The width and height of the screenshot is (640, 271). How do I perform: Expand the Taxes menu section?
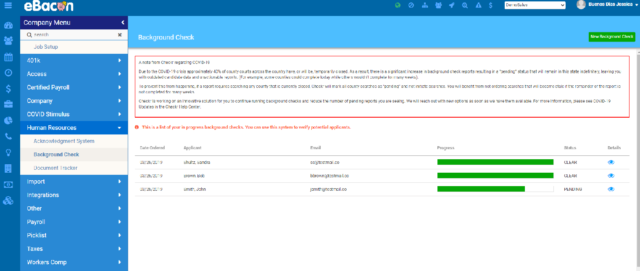(74, 249)
